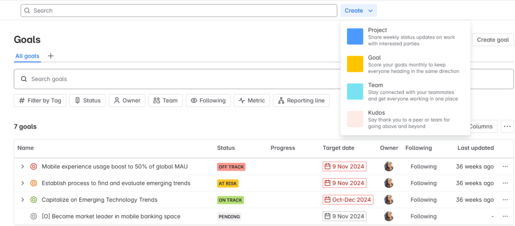Open the table's more options ellipsis next to Columns
This screenshot has height=226, width=515.
507,127
